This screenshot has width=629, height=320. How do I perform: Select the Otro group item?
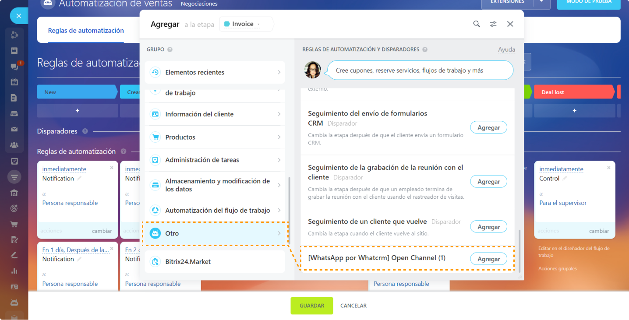(215, 233)
